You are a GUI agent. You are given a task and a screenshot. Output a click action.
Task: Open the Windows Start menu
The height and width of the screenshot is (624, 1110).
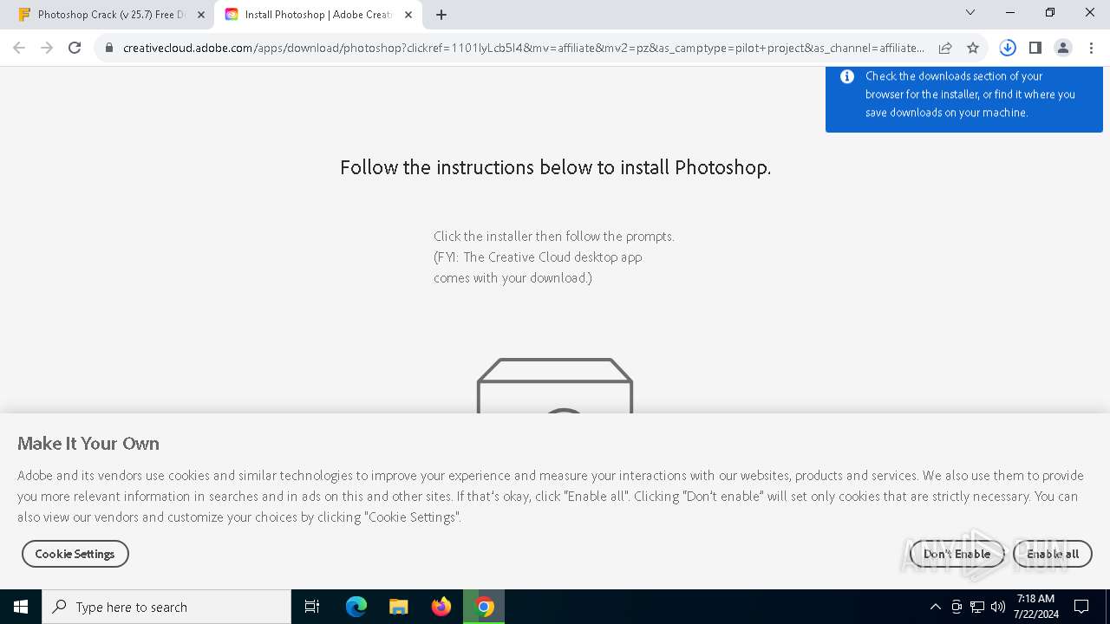[x=21, y=607]
